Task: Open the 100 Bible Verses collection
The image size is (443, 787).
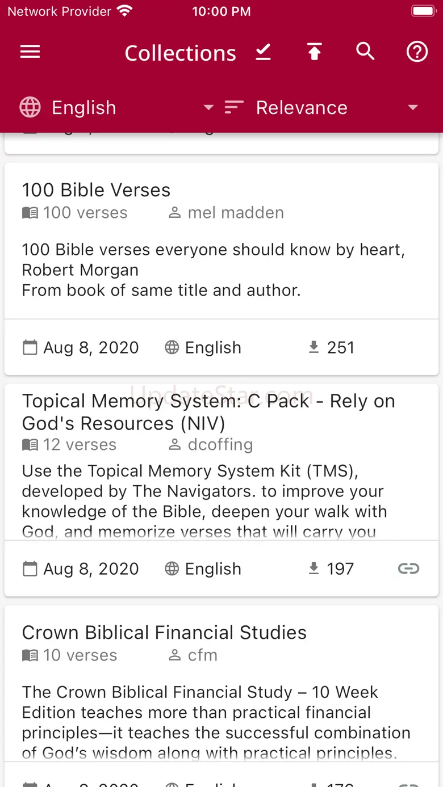Action: [97, 190]
